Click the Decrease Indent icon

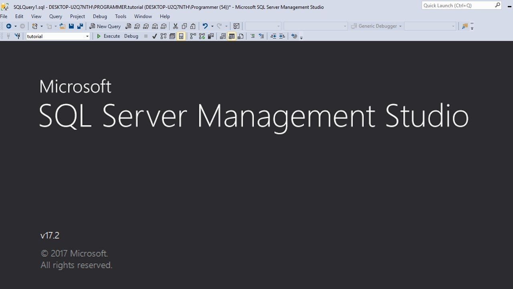click(273, 36)
